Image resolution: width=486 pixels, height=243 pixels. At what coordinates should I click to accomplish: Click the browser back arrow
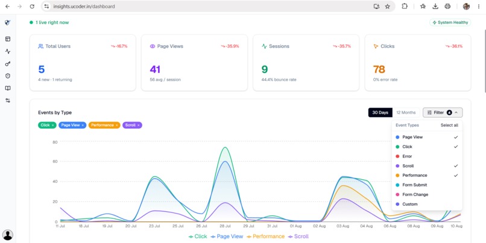coord(7,6)
